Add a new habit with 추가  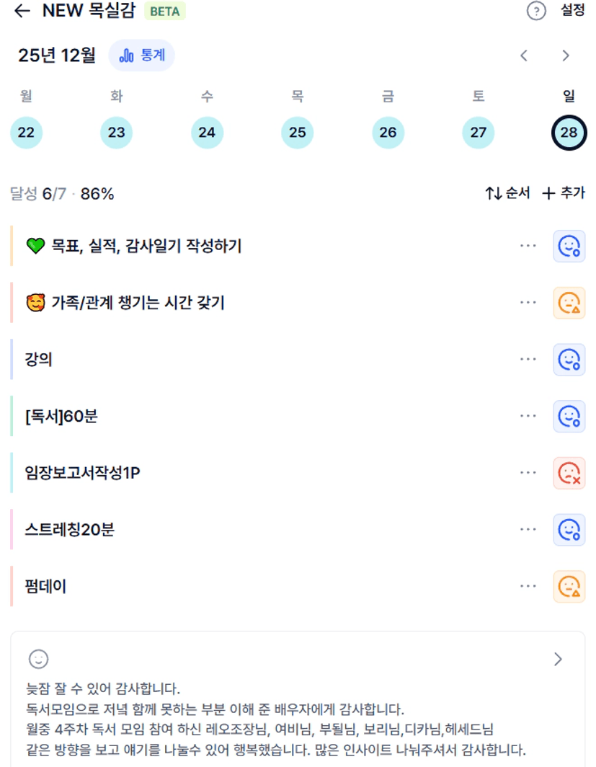(x=564, y=193)
